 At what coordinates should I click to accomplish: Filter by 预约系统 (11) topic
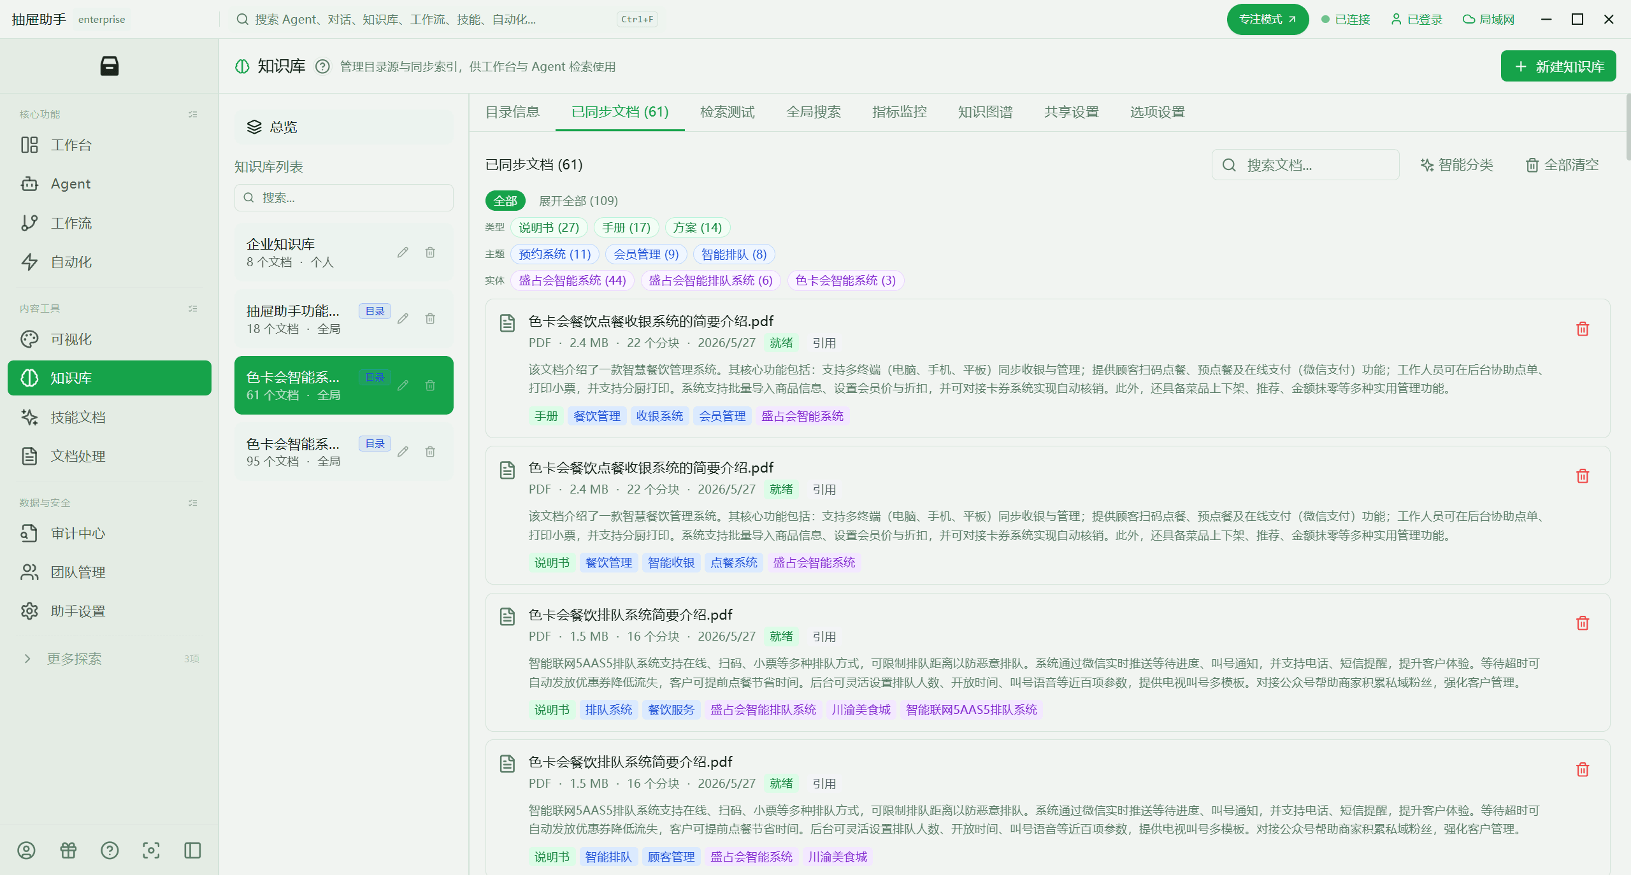(x=554, y=254)
